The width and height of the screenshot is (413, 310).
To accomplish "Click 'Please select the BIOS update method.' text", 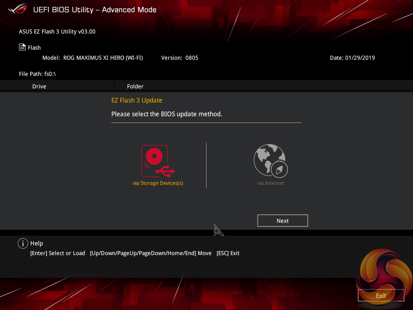I will [167, 114].
